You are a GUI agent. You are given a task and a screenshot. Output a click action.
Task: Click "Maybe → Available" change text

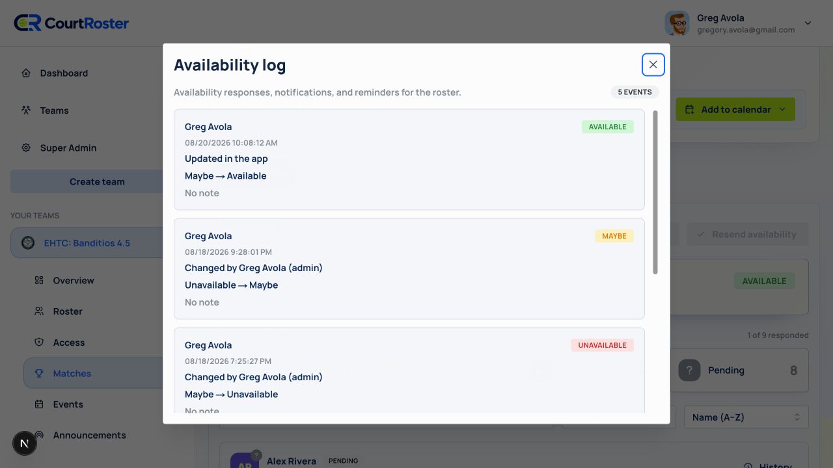(226, 176)
